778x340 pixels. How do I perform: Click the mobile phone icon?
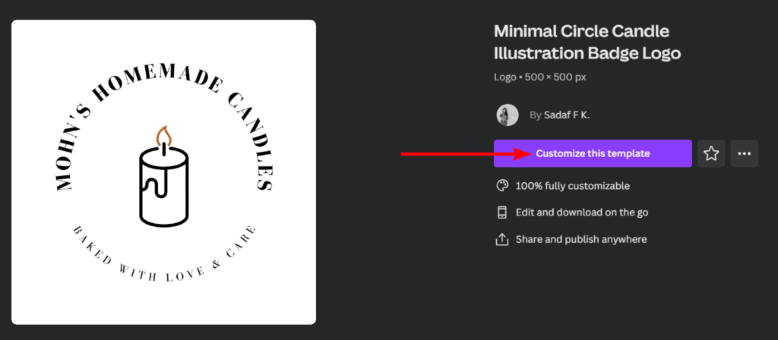click(501, 212)
